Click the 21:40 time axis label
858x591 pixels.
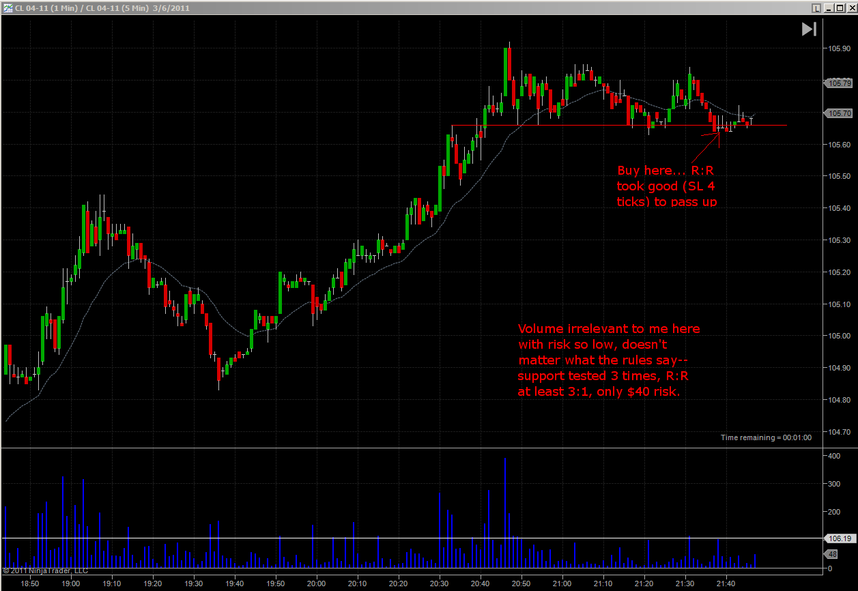pyautogui.click(x=726, y=584)
